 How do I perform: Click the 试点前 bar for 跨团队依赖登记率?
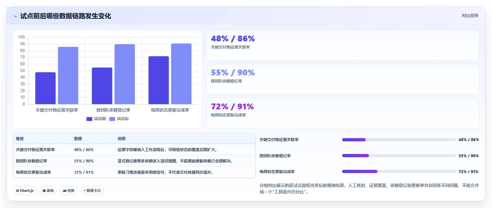(102, 86)
